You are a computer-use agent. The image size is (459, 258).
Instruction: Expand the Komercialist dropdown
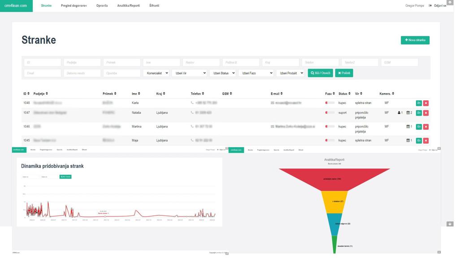click(x=157, y=73)
